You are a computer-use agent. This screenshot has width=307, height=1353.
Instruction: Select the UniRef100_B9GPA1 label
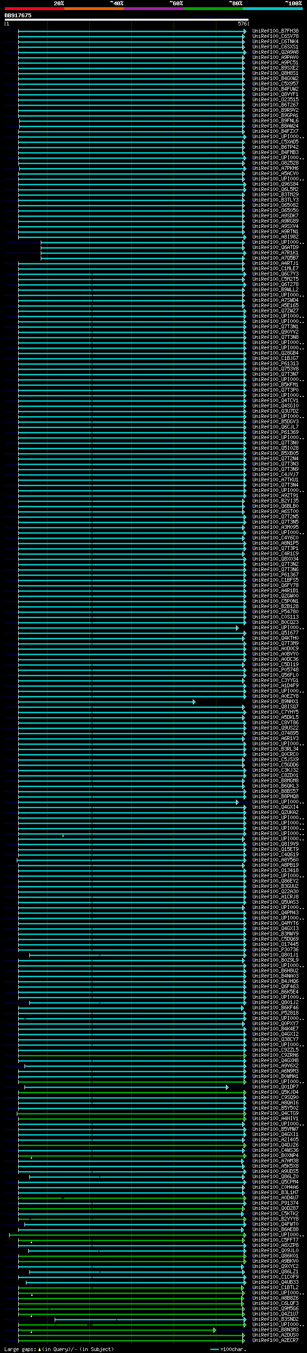point(275,116)
